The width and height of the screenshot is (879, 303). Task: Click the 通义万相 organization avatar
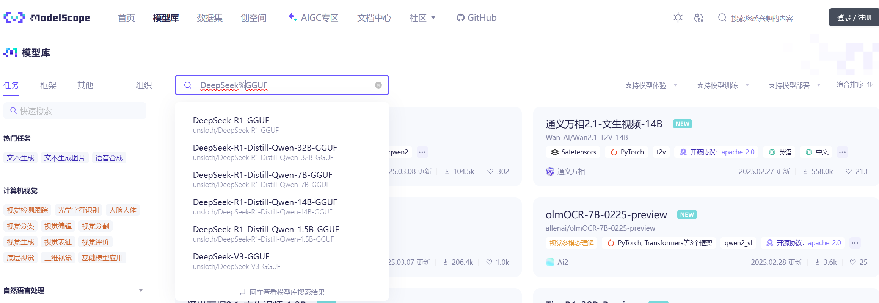point(550,171)
